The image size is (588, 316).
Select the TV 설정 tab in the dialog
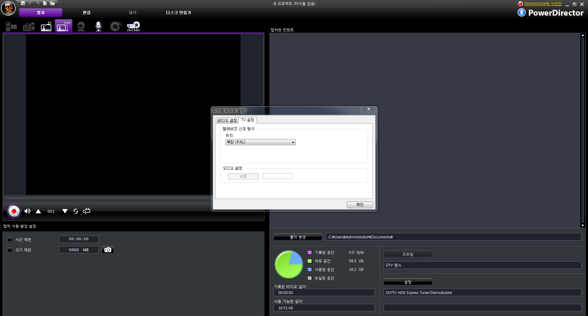coord(248,120)
